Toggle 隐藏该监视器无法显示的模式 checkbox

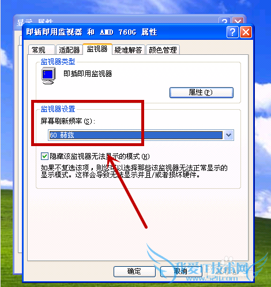[44, 156]
